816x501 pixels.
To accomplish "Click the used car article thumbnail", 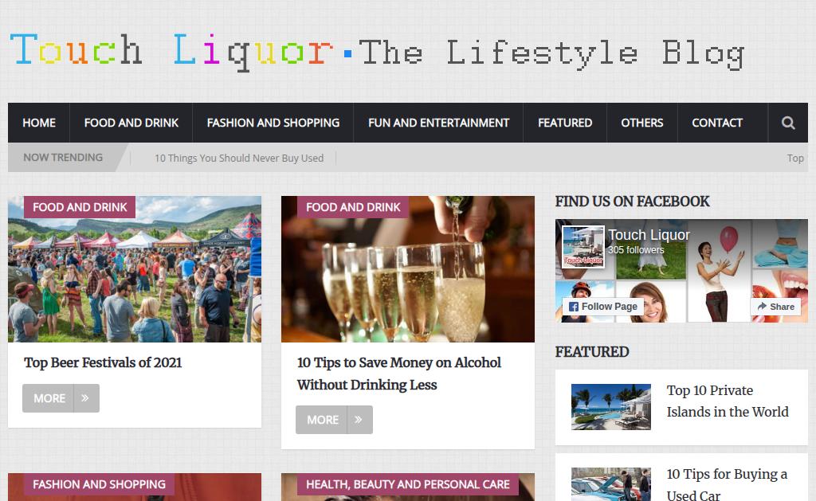I will tap(611, 484).
